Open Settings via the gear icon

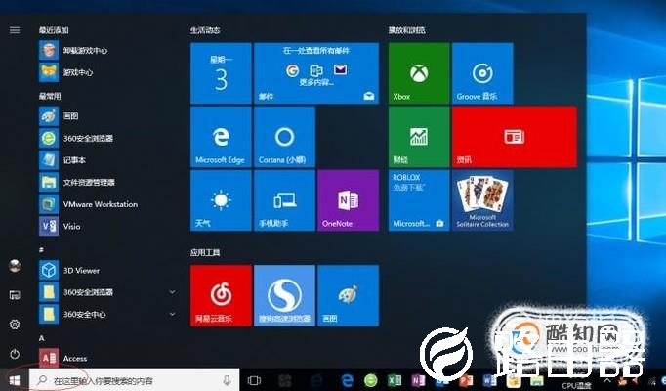point(15,325)
